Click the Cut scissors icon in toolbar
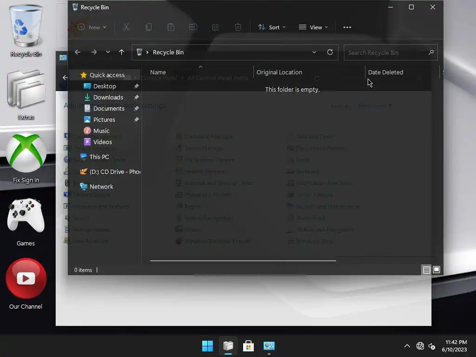476x357 pixels. pos(126,27)
